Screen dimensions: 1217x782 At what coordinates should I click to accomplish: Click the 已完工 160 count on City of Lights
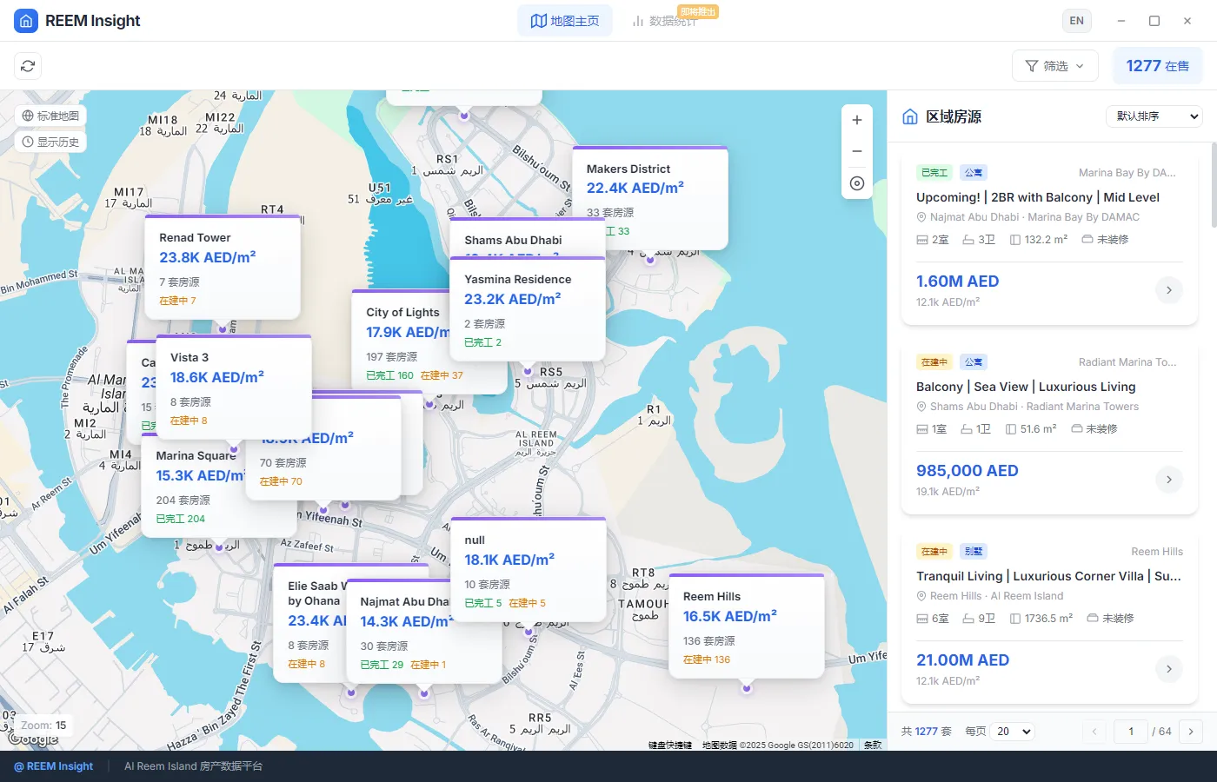389,375
